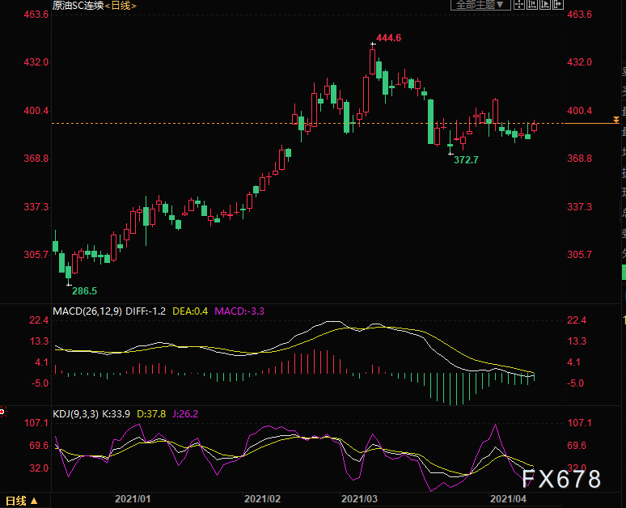This screenshot has width=626, height=508.
Task: Click the magenta MACD:-3.3 value
Action: [239, 311]
